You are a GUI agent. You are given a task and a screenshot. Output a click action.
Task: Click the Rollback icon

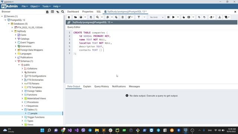click(204, 17)
